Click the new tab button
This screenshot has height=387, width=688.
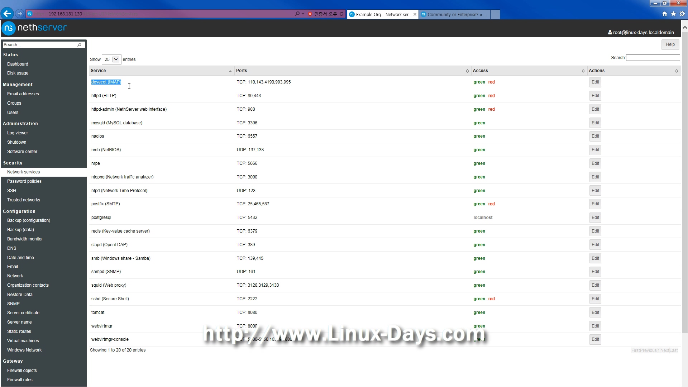tap(495, 14)
